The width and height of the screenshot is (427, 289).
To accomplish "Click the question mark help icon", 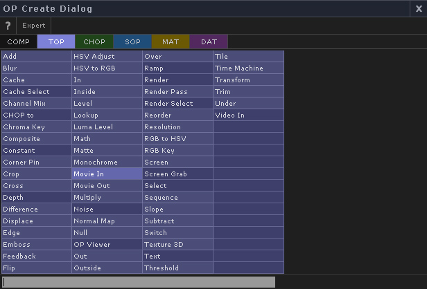I will coord(8,26).
